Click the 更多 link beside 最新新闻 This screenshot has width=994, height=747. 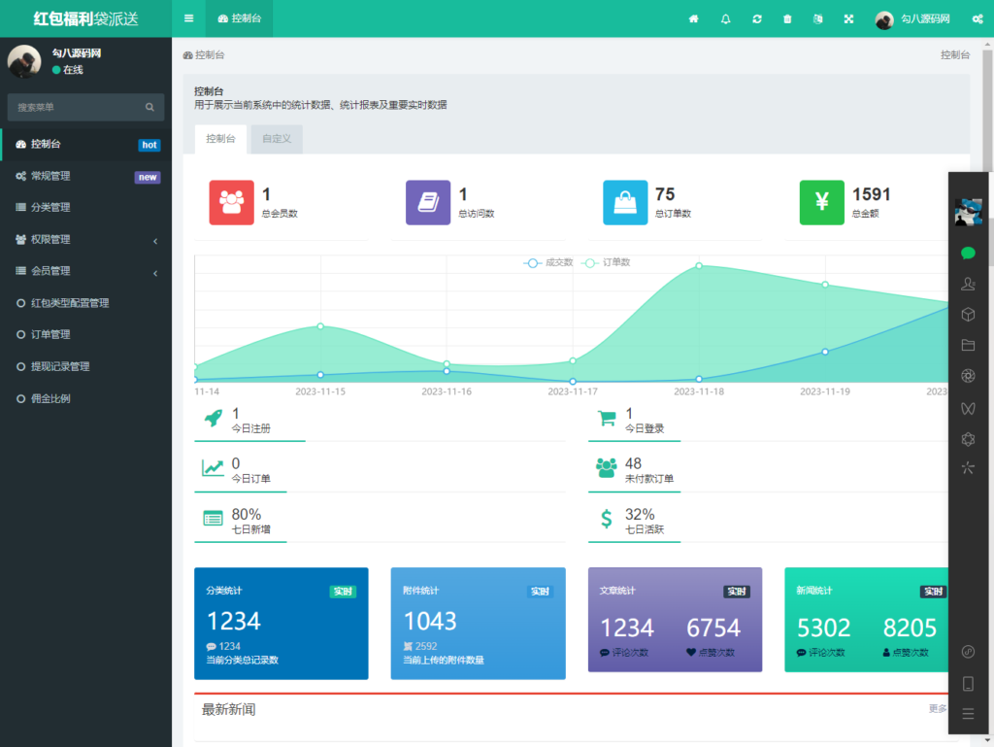click(x=937, y=709)
